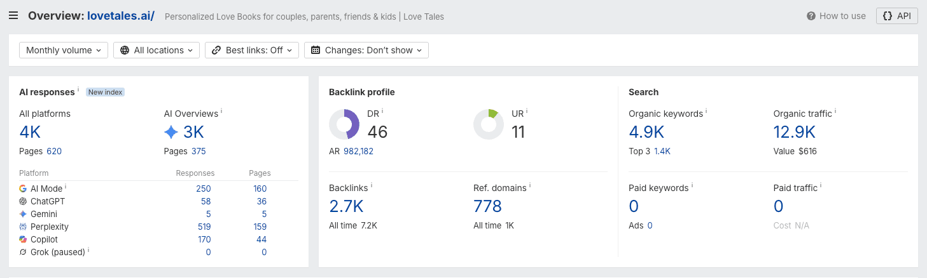Open Copilot pages count 44
Viewport: 927px width, 278px height.
coord(261,239)
